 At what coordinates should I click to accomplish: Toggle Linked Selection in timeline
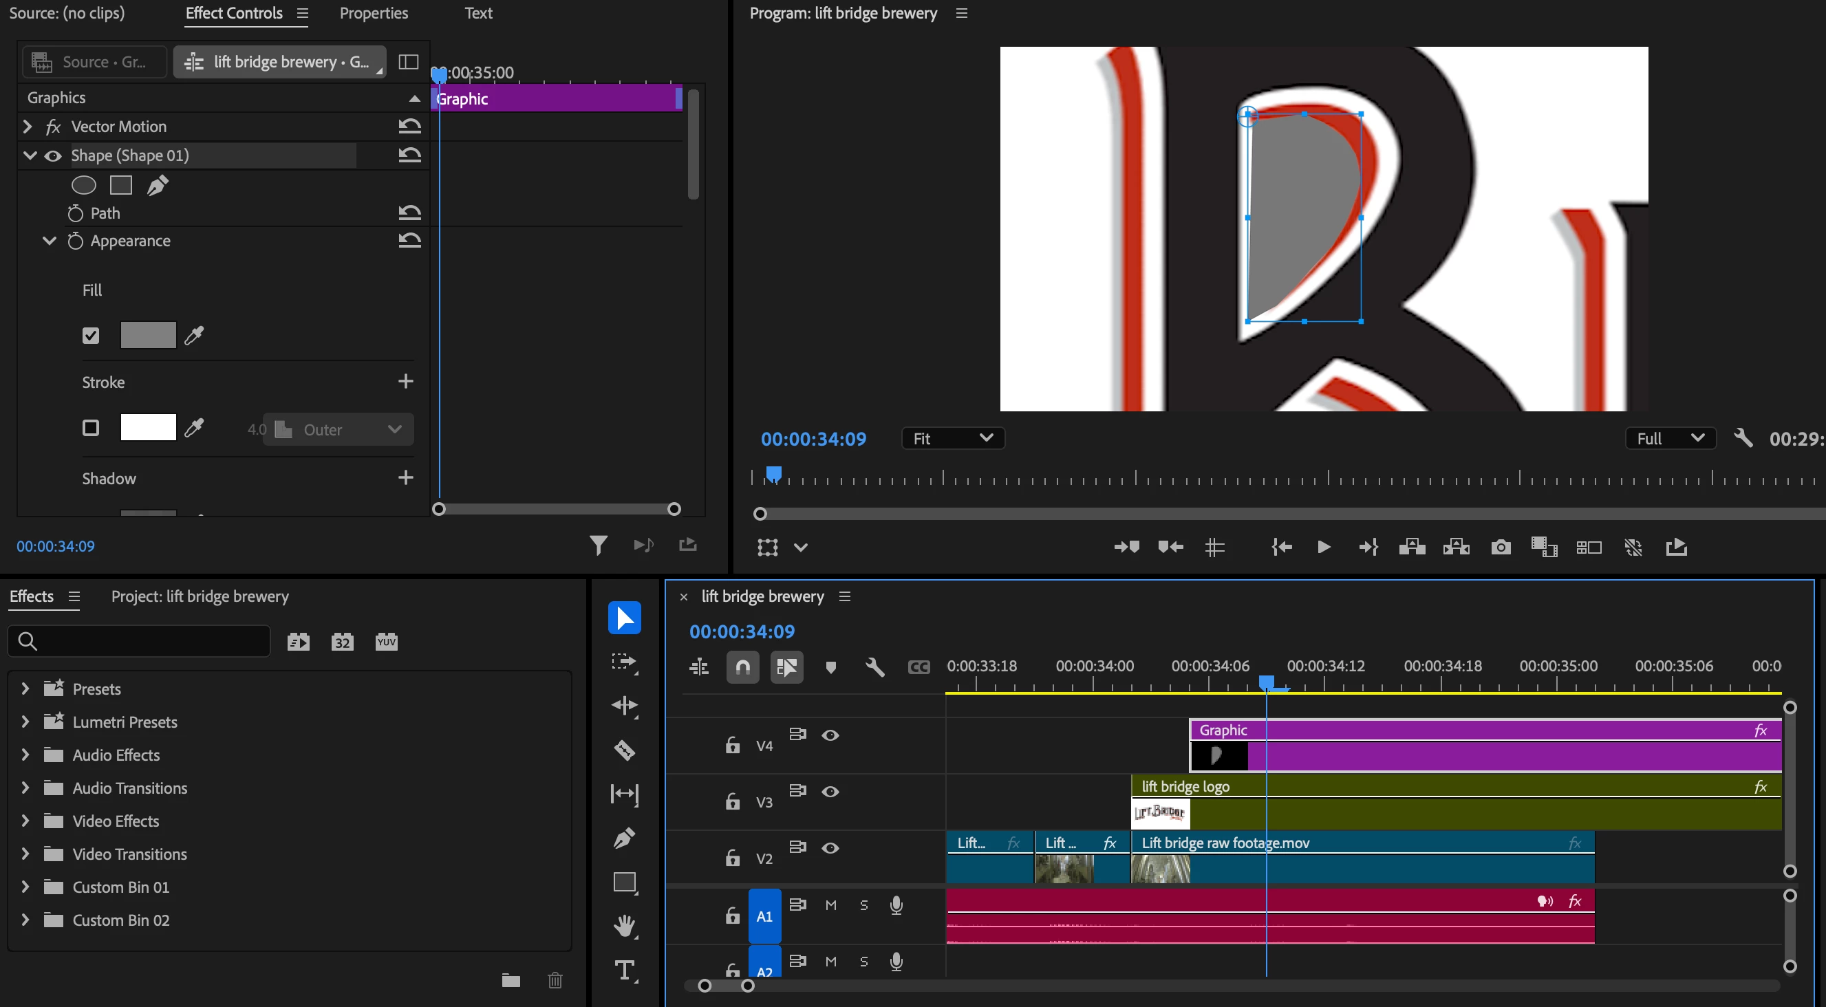point(787,667)
